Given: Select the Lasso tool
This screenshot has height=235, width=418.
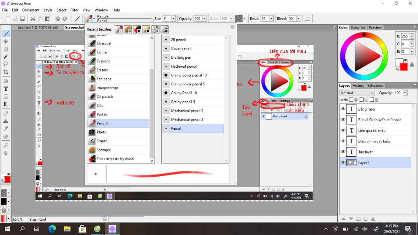Looking at the screenshot, I should [6, 64].
